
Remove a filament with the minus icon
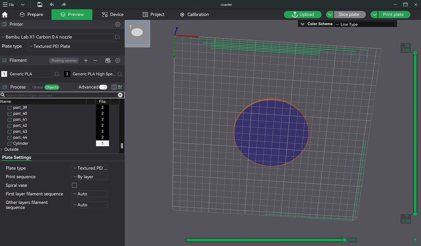click(x=95, y=60)
